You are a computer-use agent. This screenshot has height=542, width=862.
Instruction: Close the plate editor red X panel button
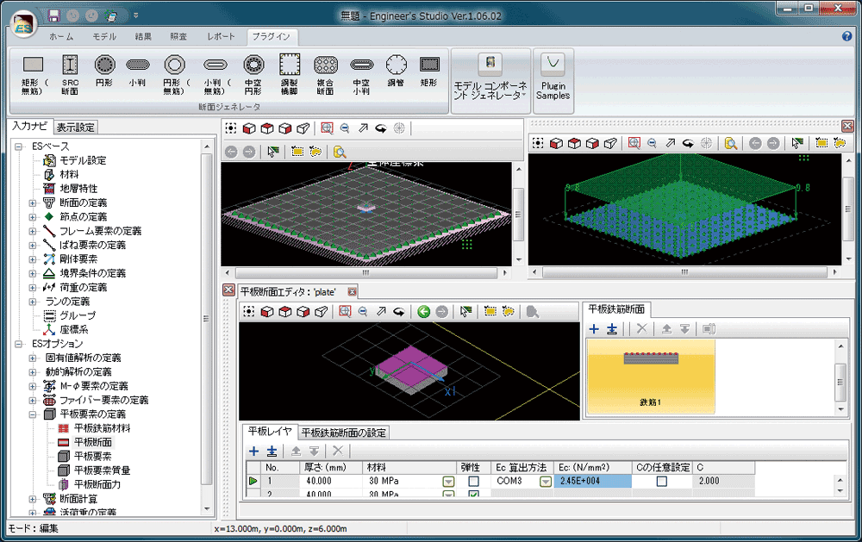(x=228, y=290)
